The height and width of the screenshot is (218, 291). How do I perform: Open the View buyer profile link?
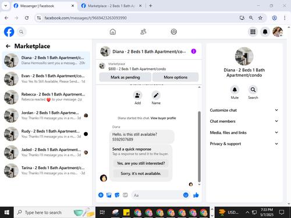pos(163,118)
